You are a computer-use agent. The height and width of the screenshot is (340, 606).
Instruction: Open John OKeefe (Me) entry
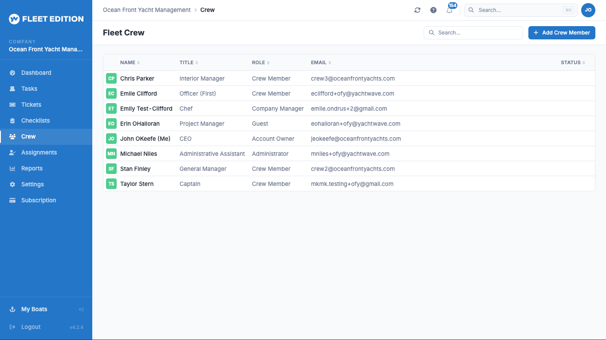[145, 139]
